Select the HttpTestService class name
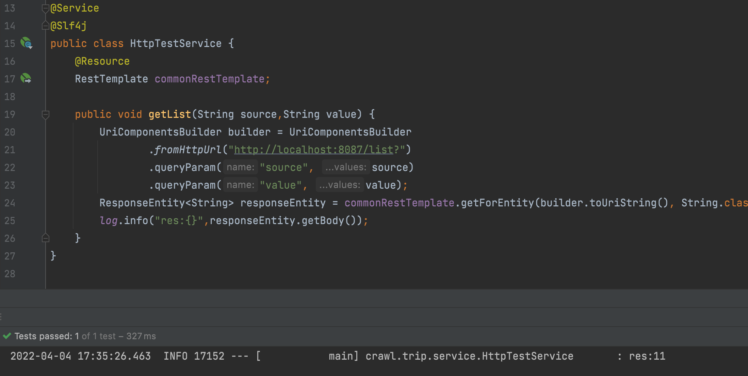This screenshot has width=748, height=376. pos(176,43)
